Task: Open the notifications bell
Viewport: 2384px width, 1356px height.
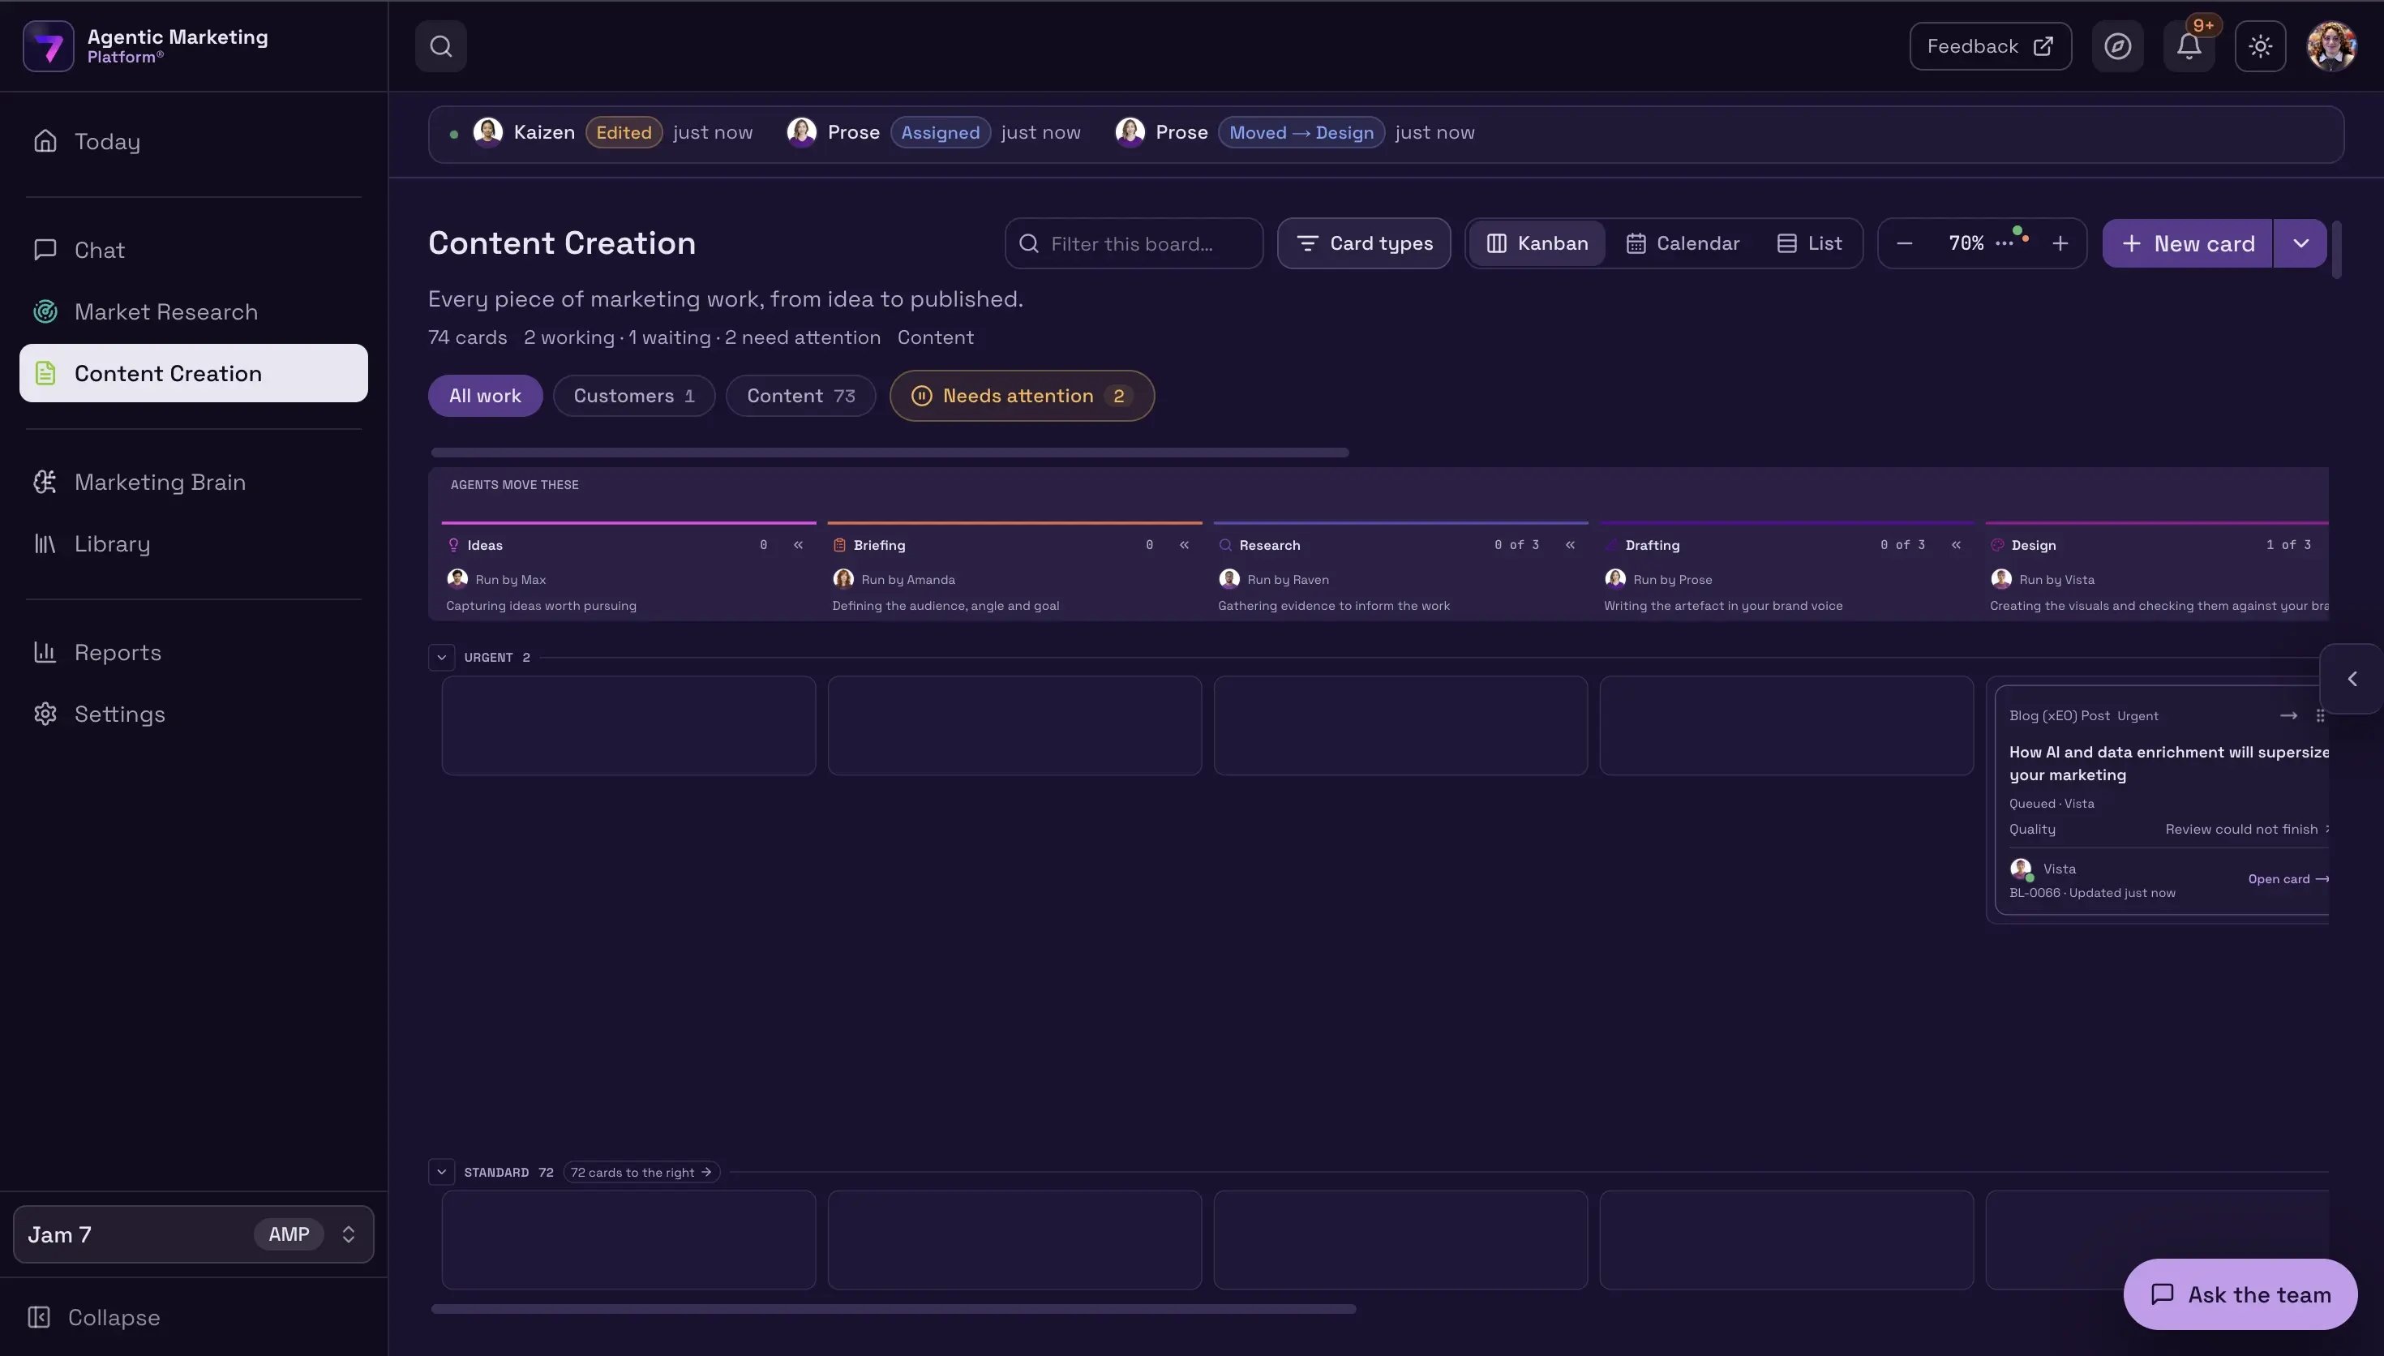Action: (x=2189, y=46)
